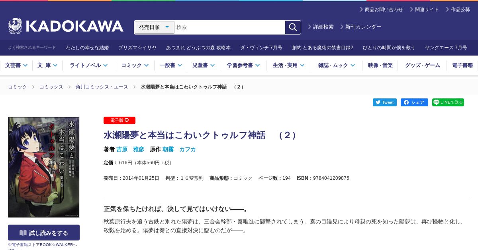The image size is (478, 250).
Task: Share on Facebook using the シェア button
Action: click(414, 102)
